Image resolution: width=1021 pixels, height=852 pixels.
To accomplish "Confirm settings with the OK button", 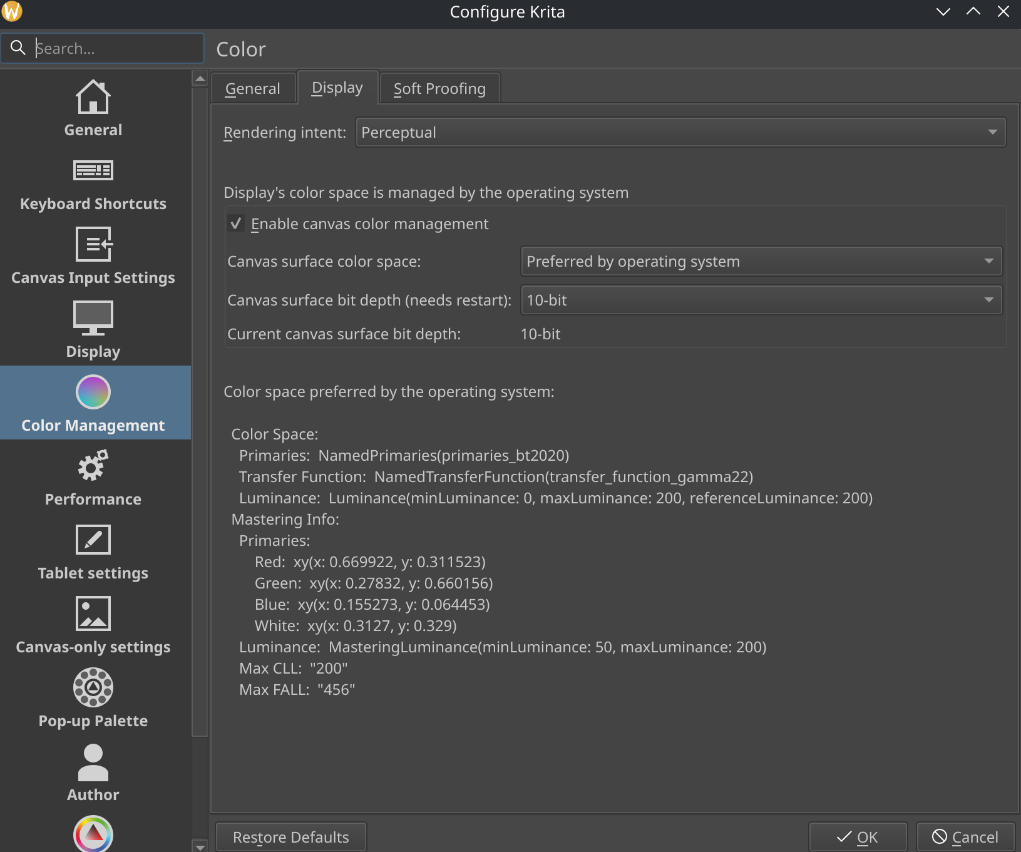I will (x=858, y=837).
